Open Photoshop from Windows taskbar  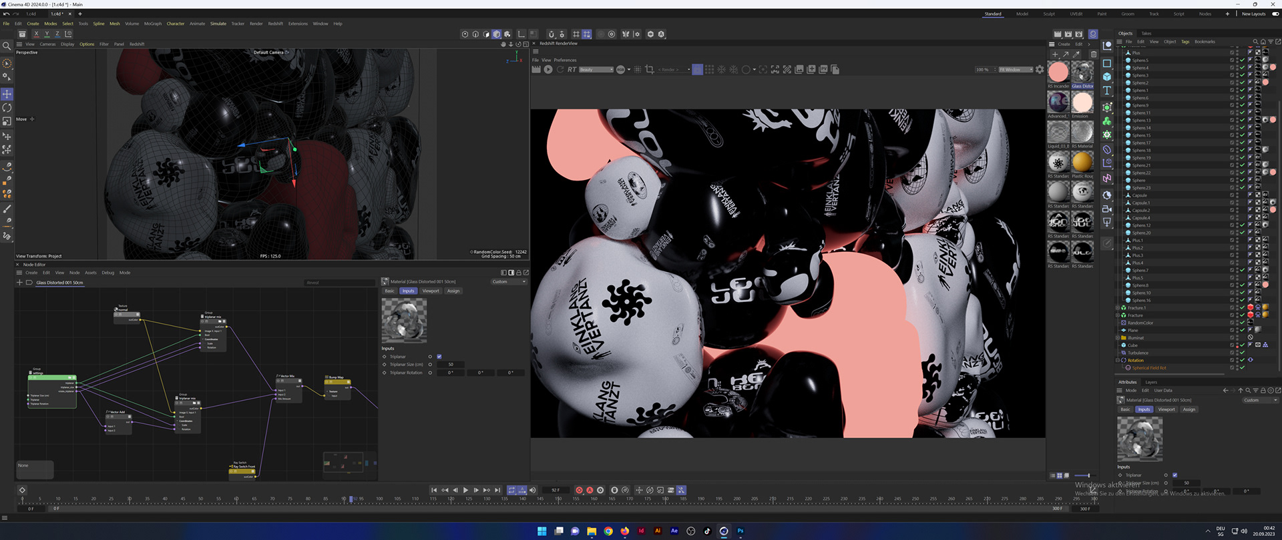click(x=740, y=531)
